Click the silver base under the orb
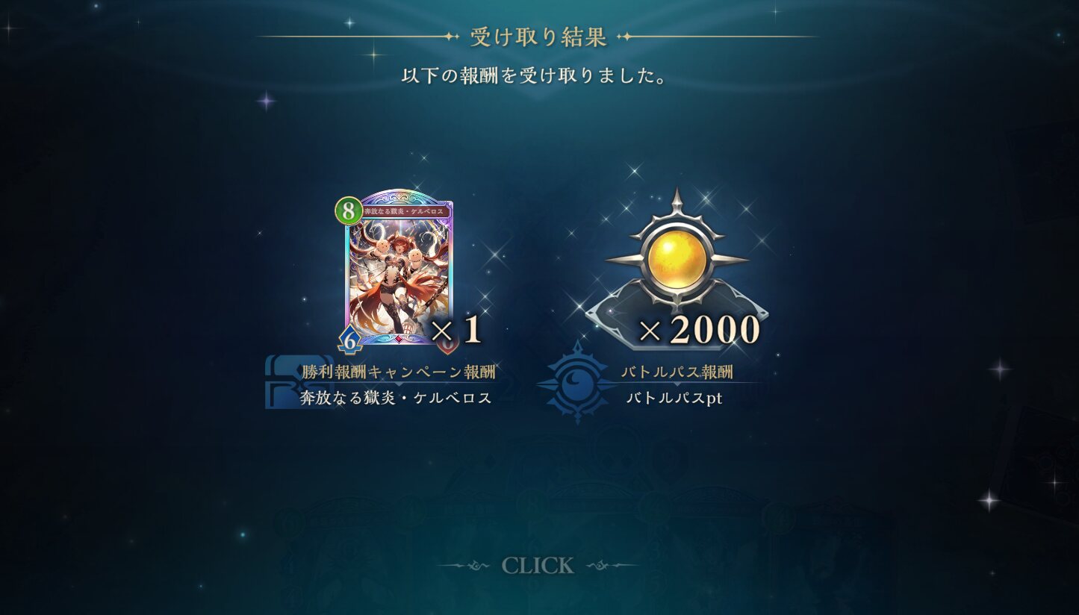This screenshot has width=1079, height=615. coord(677,313)
